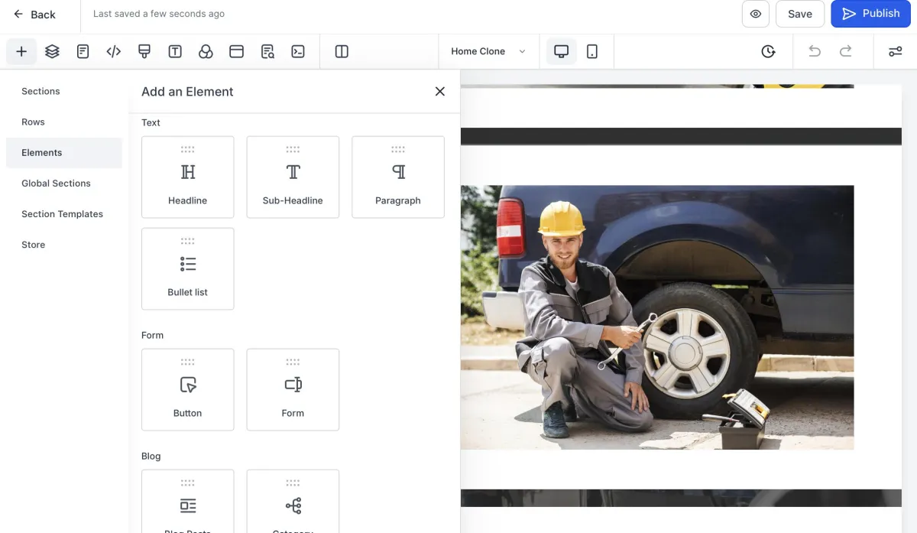Select Rows in the sidebar
This screenshot has width=917, height=533.
click(x=64, y=122)
